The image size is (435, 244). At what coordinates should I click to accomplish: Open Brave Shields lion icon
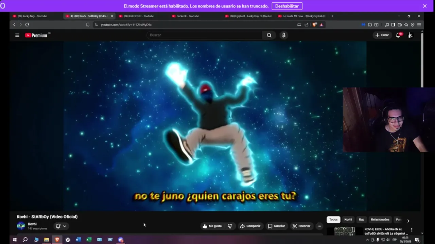point(315,25)
